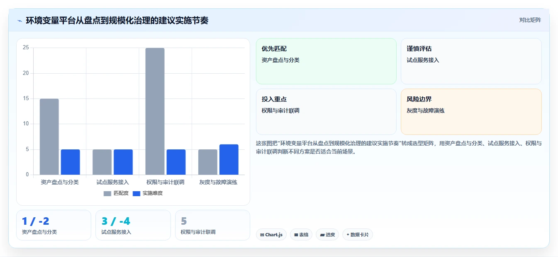Click the 数据卡片 tag
558x257 pixels.
pos(358,235)
